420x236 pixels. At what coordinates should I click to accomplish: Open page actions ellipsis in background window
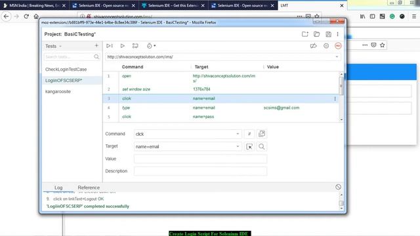point(365,45)
